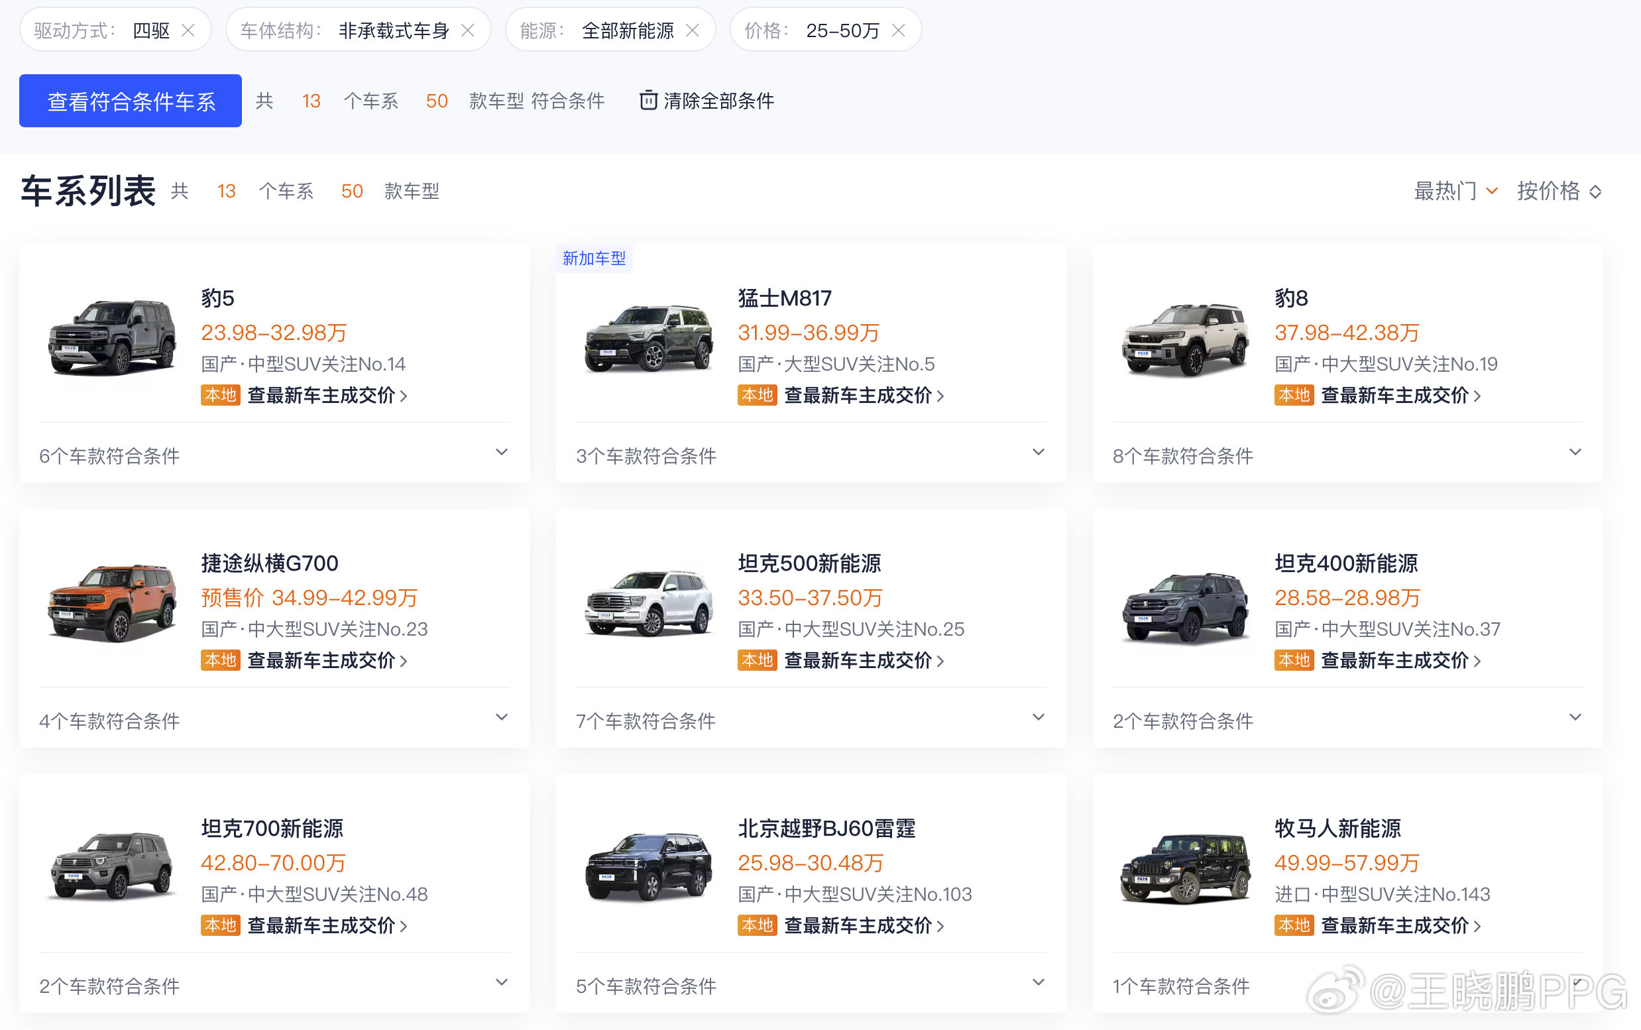Click the 28.58–28.98万 price text

(1347, 597)
